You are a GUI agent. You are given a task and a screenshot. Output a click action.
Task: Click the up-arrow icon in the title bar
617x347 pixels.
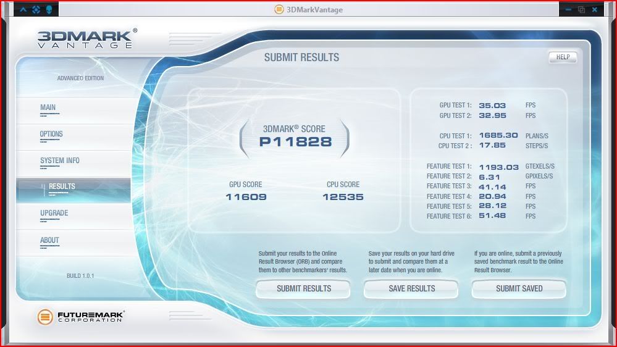click(23, 9)
